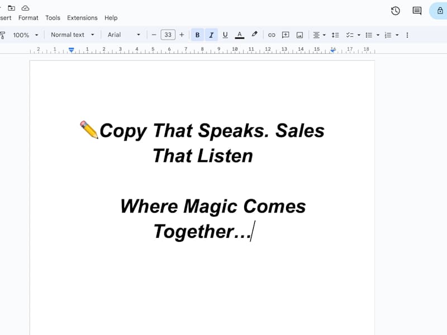The width and height of the screenshot is (447, 335).
Task: Expand the numbered list options arrow
Action: pos(397,35)
